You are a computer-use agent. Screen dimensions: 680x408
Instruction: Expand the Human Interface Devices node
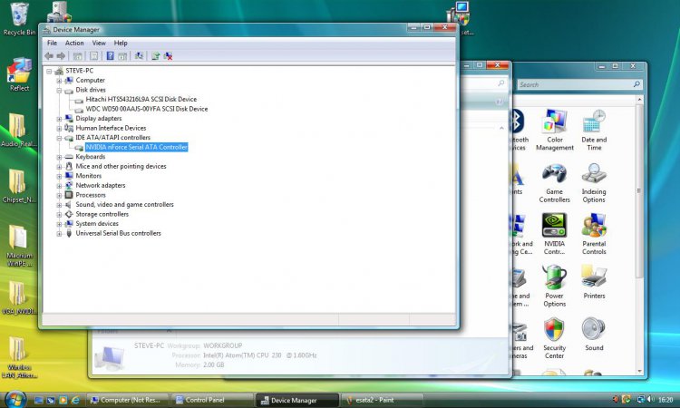coord(59,129)
